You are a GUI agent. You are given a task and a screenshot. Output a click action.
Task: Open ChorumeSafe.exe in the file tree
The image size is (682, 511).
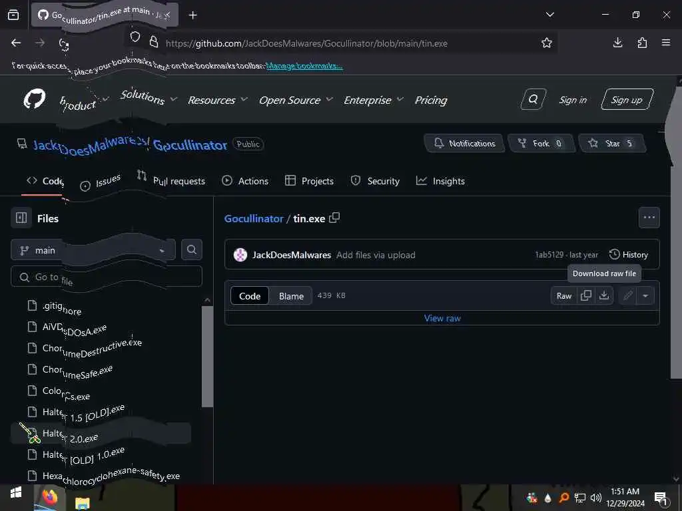pyautogui.click(x=77, y=371)
